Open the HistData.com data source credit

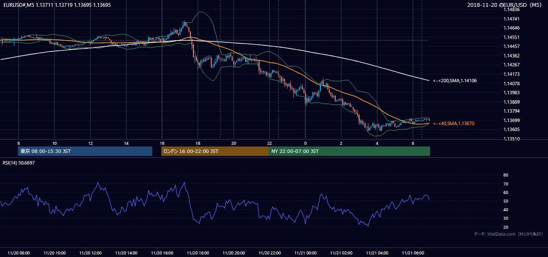509,234
